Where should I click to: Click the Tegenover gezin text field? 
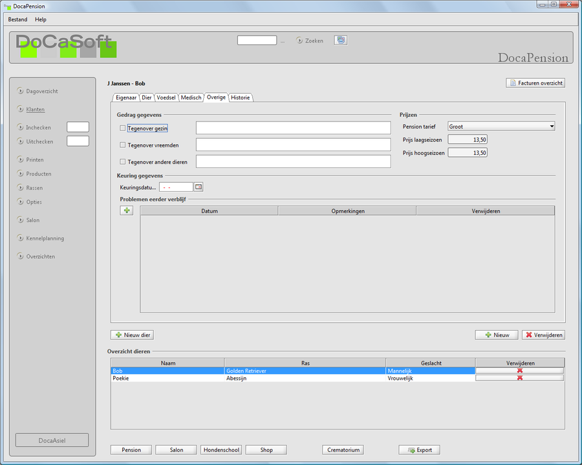294,128
